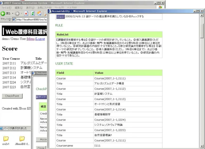This screenshot has height=149, width=205.
Task: Click the Score page heading
Action: tap(10, 49)
